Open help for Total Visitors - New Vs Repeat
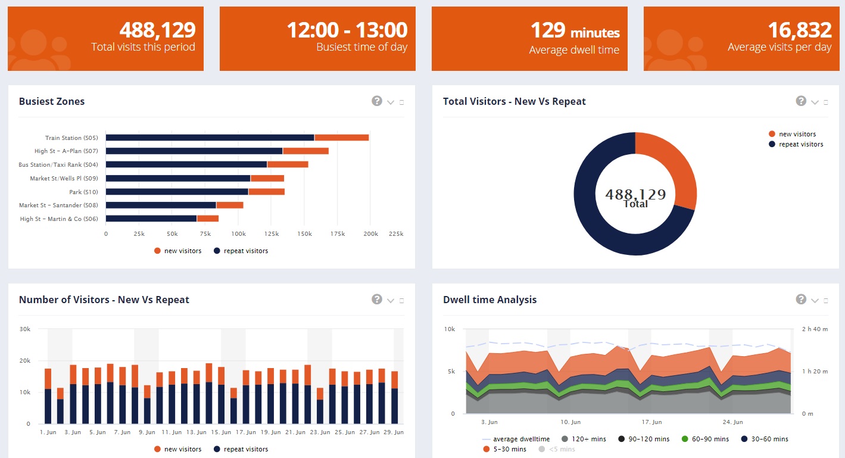This screenshot has width=845, height=458. click(x=801, y=101)
